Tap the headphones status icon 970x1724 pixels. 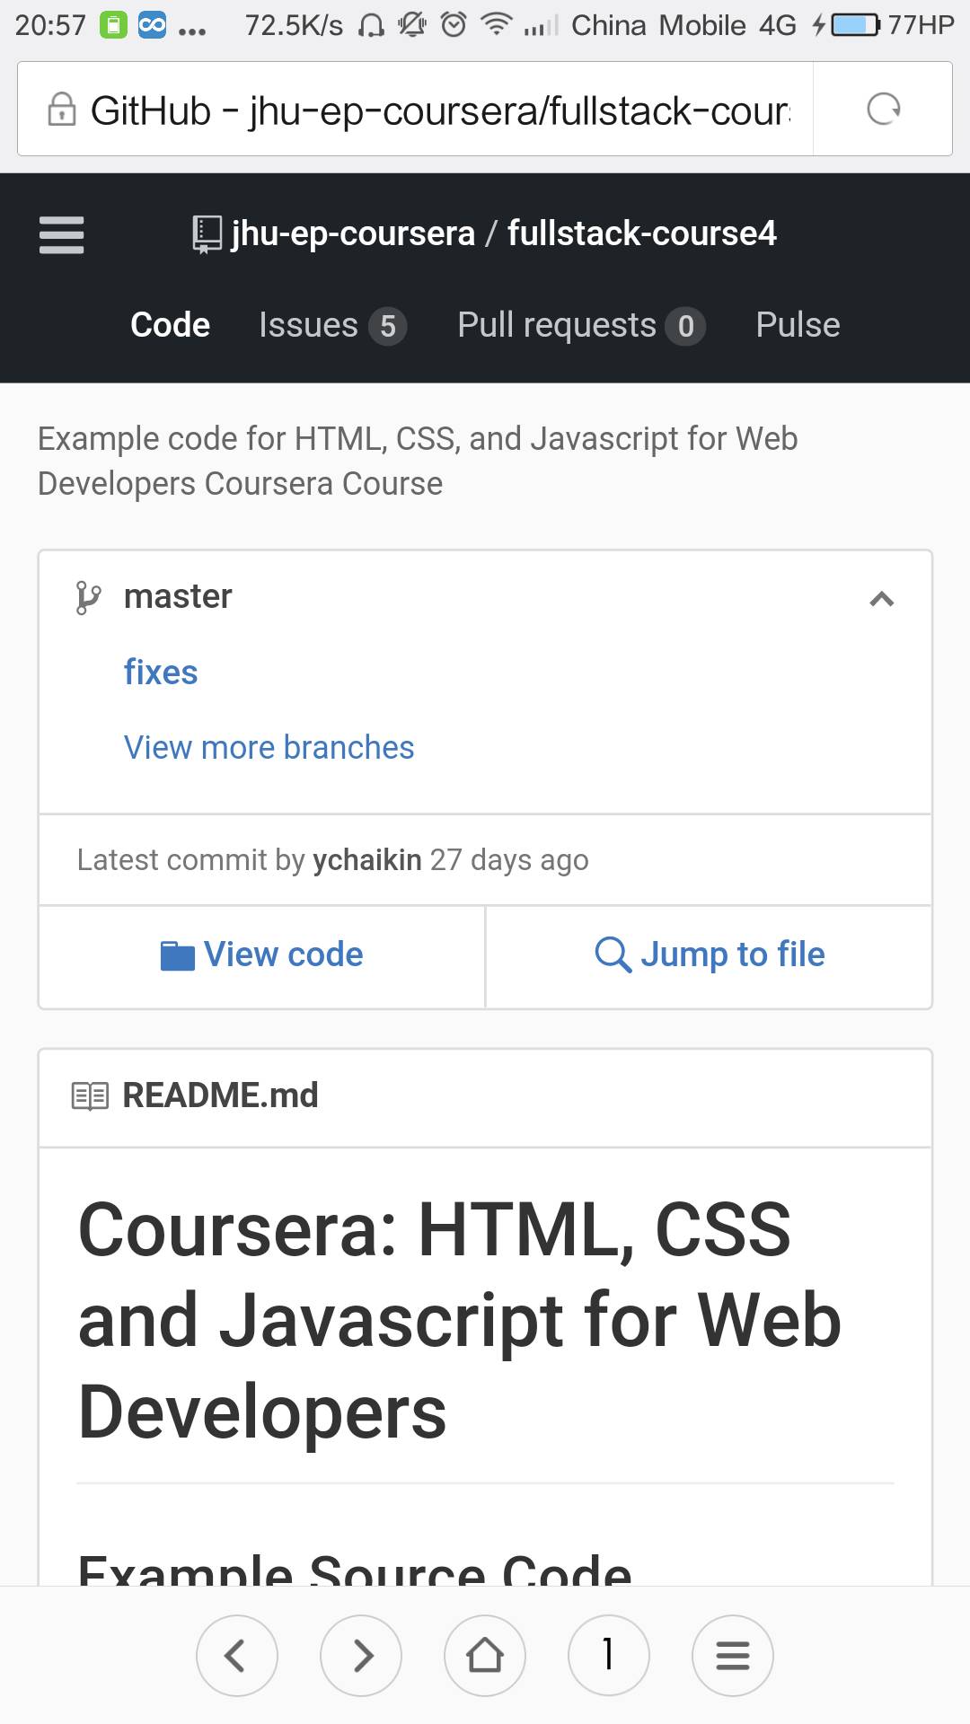click(x=371, y=25)
